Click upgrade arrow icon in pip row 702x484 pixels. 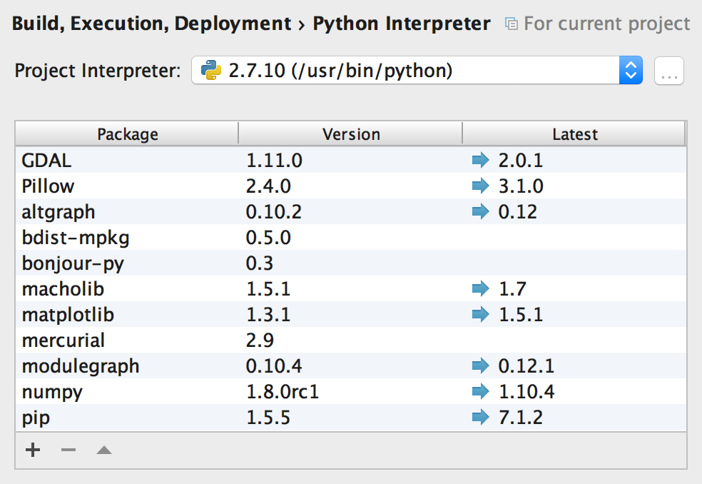click(481, 417)
